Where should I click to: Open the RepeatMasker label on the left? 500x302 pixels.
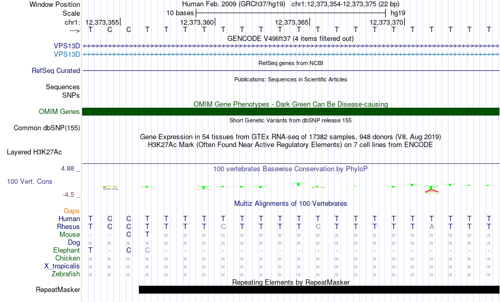tap(58, 289)
